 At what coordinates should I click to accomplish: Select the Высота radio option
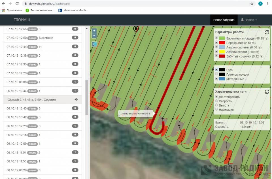pyautogui.click(x=216, y=105)
